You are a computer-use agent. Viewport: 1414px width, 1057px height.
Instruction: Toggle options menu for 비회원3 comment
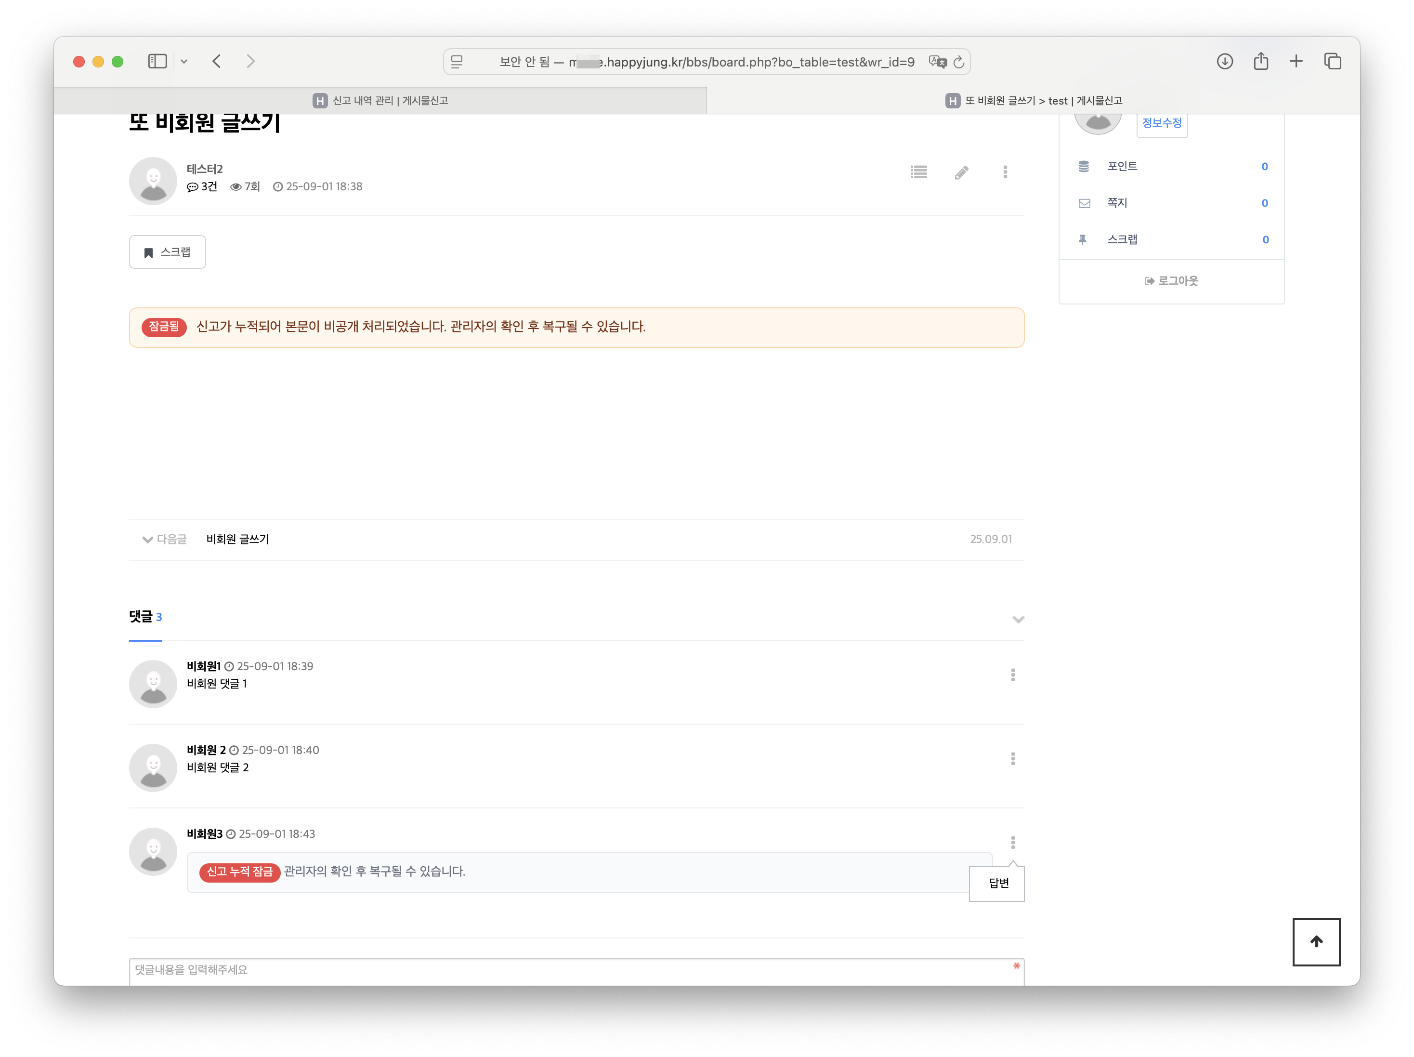[x=1012, y=843]
